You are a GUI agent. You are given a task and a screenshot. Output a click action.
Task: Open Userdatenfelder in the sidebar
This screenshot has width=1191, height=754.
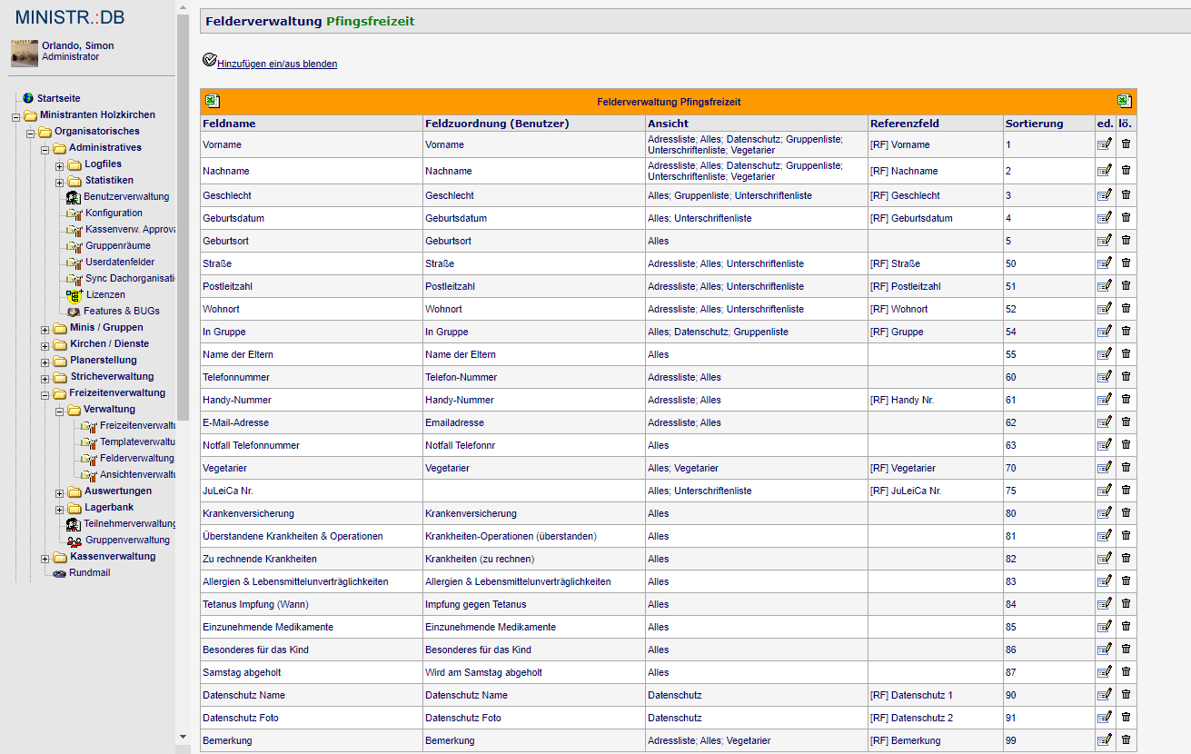coord(120,262)
